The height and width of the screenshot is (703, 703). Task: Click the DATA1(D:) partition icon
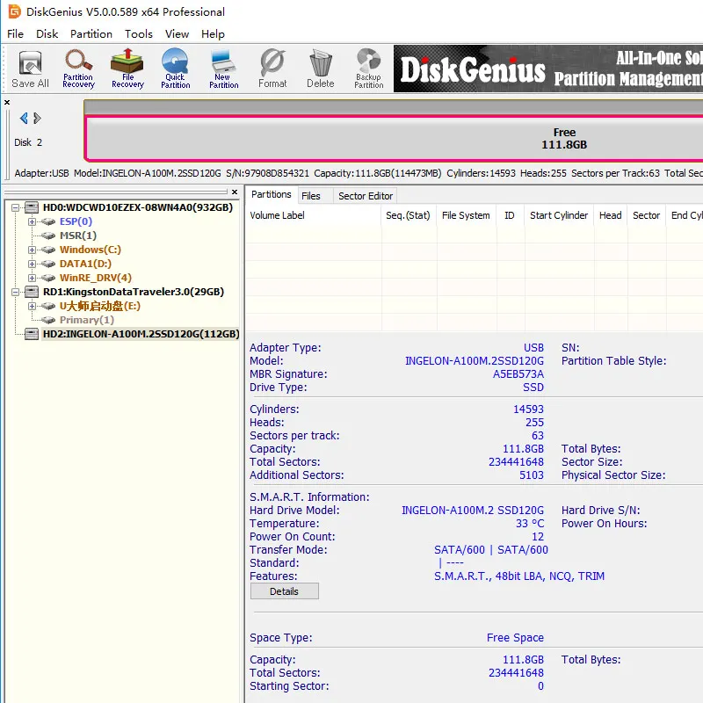(48, 264)
